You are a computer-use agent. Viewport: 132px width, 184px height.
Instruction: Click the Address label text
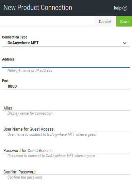click(8, 59)
